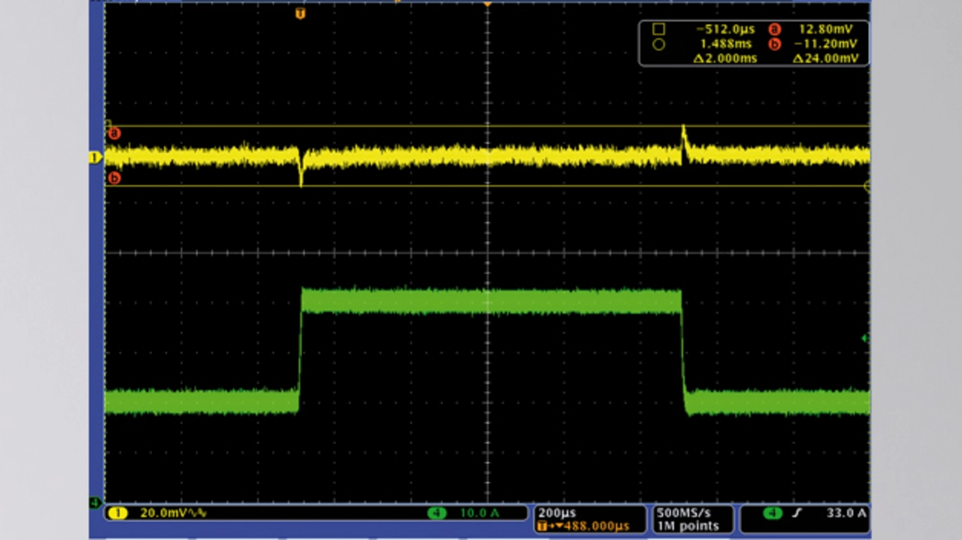Open the 10.0 A channel 4 scale readout
962x540 pixels.
pyautogui.click(x=481, y=513)
